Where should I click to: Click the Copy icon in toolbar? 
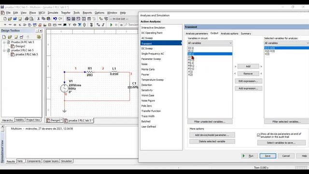[43, 19]
